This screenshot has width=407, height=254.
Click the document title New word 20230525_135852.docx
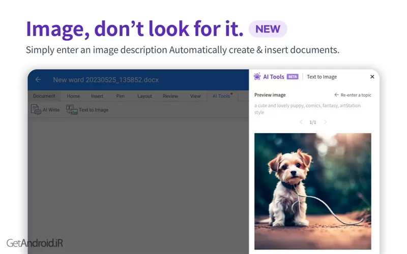pos(99,80)
